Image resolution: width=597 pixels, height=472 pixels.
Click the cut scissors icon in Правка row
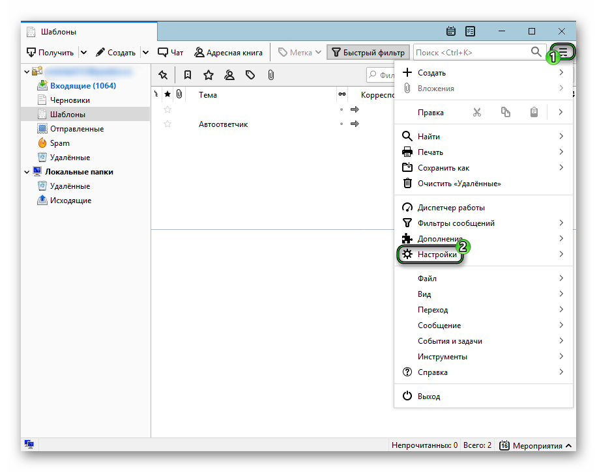click(x=477, y=112)
